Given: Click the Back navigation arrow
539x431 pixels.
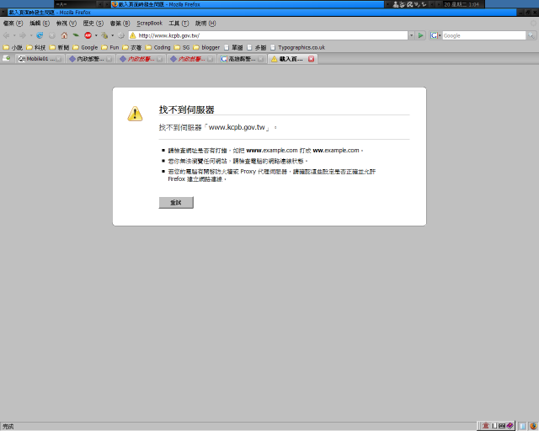Looking at the screenshot, I should [6, 35].
